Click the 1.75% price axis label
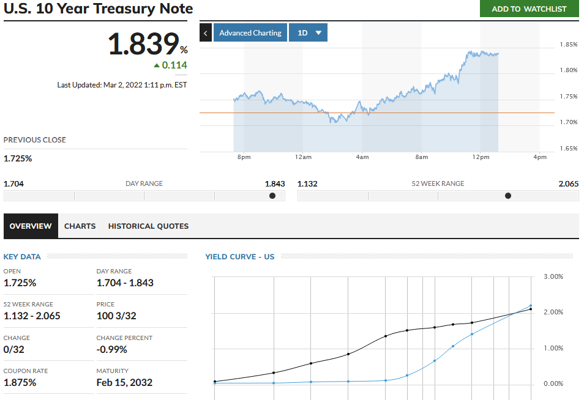The image size is (584, 400). [x=569, y=97]
